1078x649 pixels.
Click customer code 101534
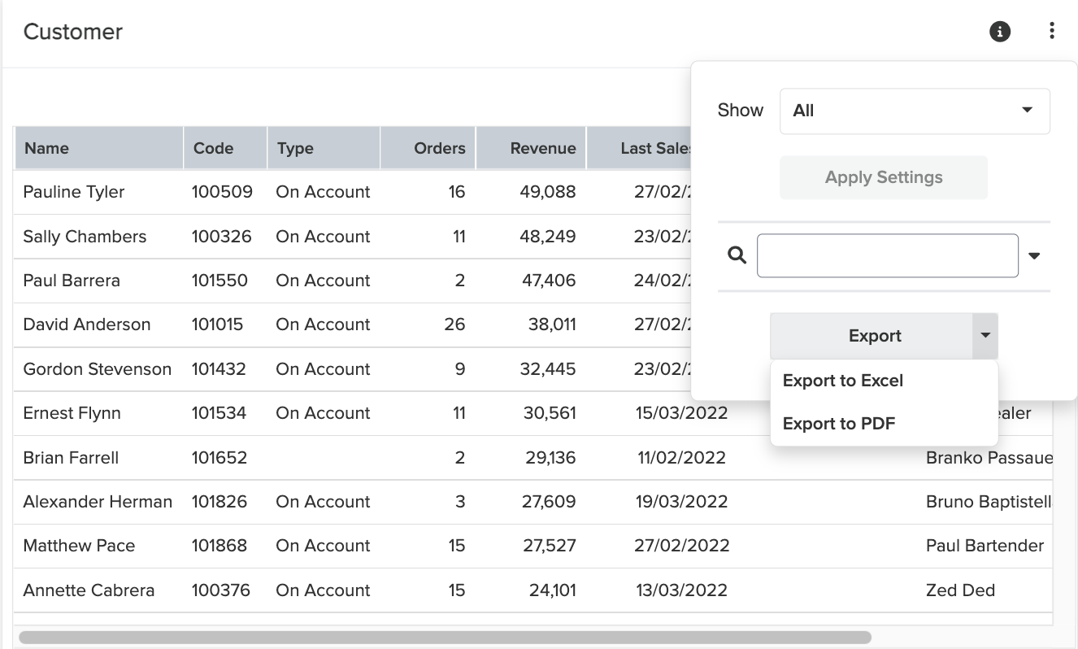pos(219,413)
